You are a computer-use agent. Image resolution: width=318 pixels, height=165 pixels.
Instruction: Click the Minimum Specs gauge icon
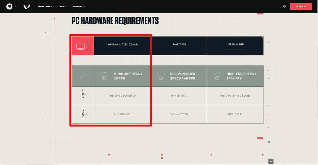(x=104, y=76)
